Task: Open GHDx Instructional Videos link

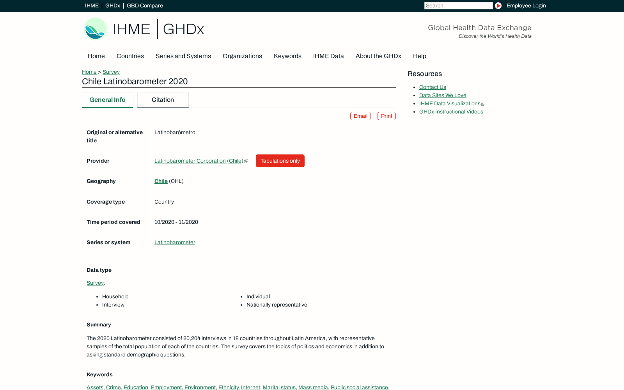Action: point(451,112)
